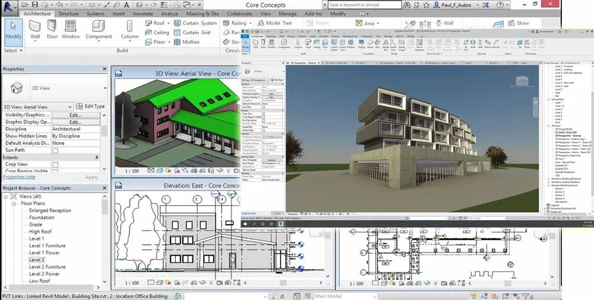The width and height of the screenshot is (594, 300).
Task: Open the Floor tool dropdown arrow
Action: click(169, 42)
